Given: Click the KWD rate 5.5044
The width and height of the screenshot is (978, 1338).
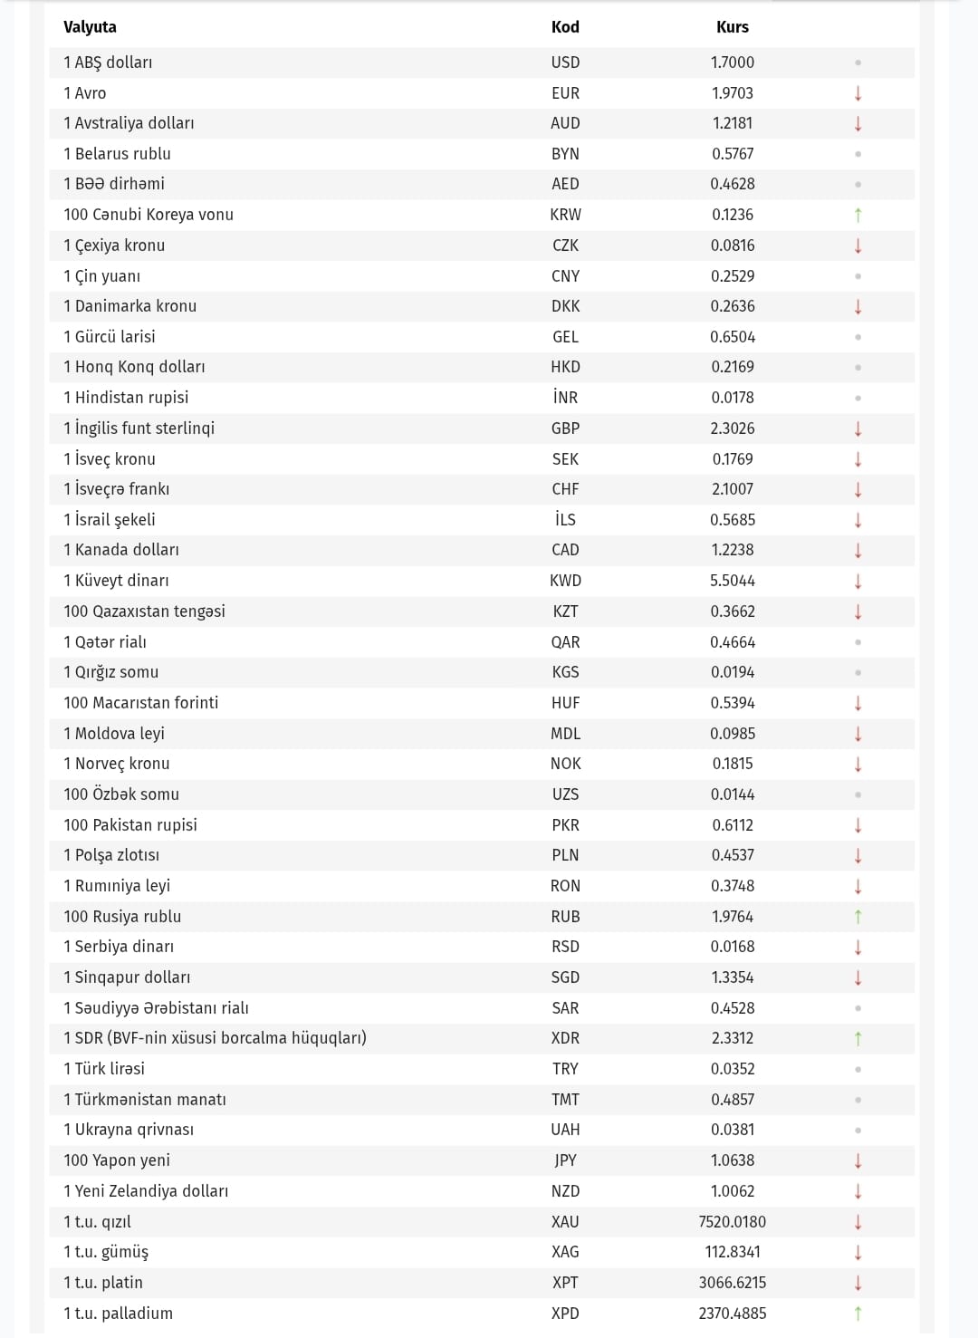Looking at the screenshot, I should (733, 581).
